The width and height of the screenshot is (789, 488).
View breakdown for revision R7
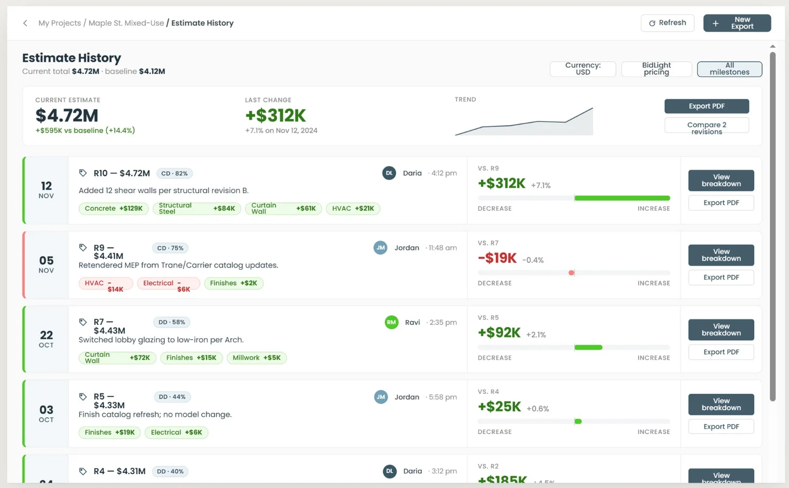point(721,330)
